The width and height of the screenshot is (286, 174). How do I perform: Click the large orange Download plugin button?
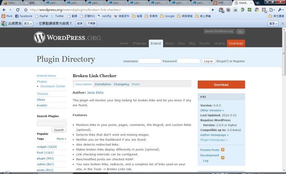(x=221, y=85)
